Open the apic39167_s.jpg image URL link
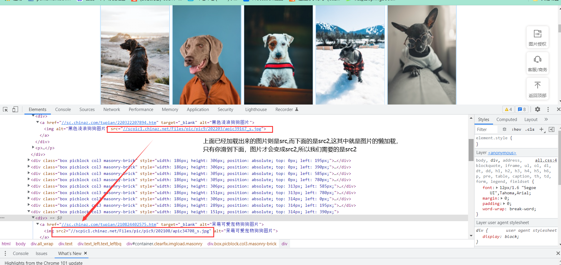The height and width of the screenshot is (265, 561). [x=191, y=129]
